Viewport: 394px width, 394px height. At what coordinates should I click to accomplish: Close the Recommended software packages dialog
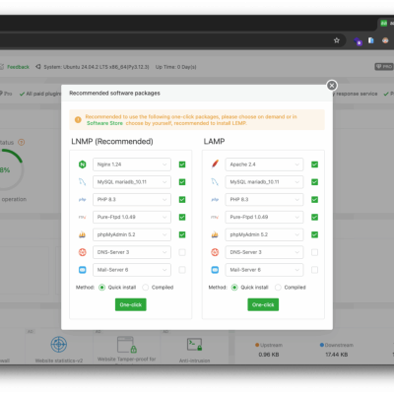click(332, 86)
